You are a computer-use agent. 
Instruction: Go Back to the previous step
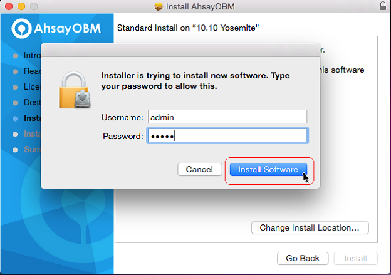[303, 258]
